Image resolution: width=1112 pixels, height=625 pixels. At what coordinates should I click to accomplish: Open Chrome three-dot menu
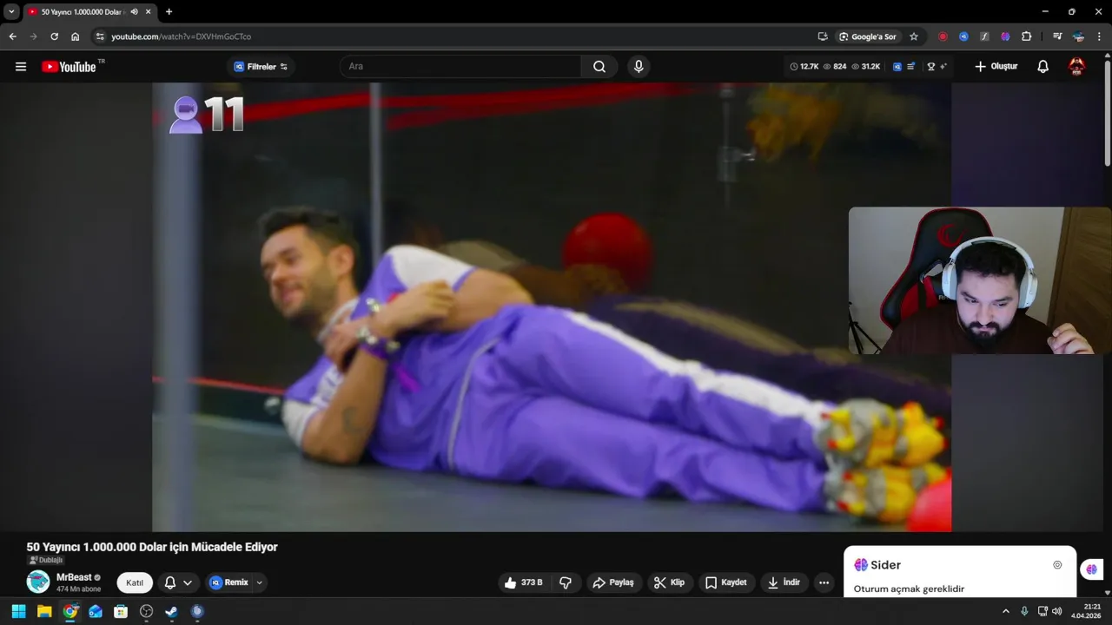[x=1100, y=36]
